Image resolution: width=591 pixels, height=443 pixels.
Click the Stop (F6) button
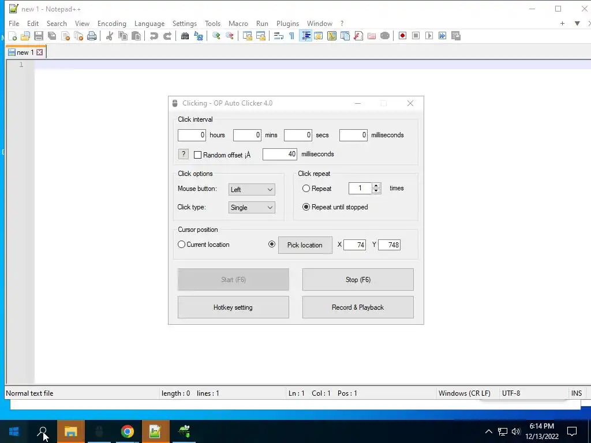tap(358, 280)
